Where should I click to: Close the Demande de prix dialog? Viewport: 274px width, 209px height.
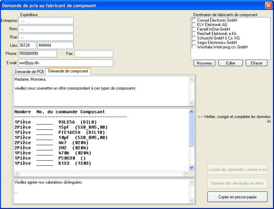(x=268, y=5)
